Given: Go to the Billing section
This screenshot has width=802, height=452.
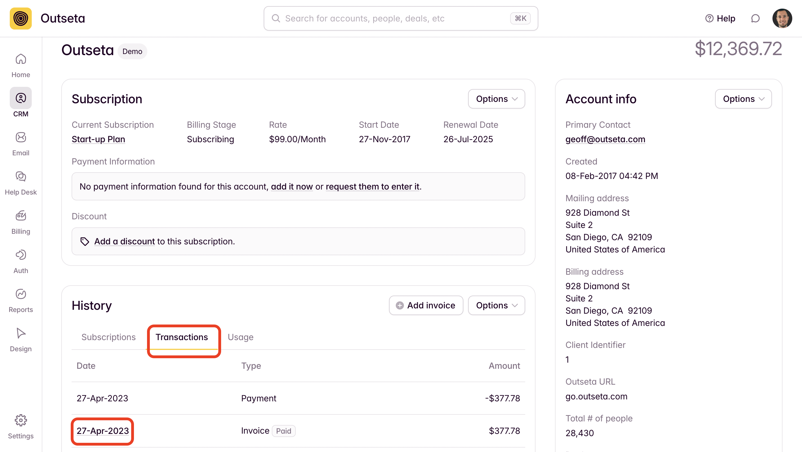Looking at the screenshot, I should click(x=21, y=222).
